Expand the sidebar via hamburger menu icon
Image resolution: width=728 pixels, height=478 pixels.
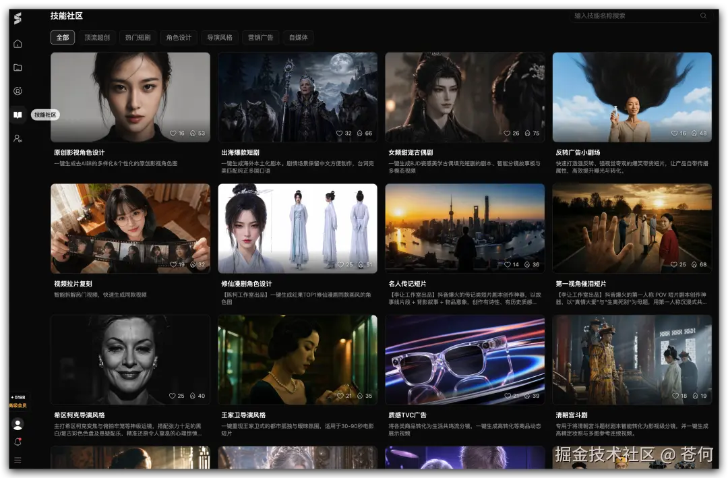pyautogui.click(x=18, y=460)
